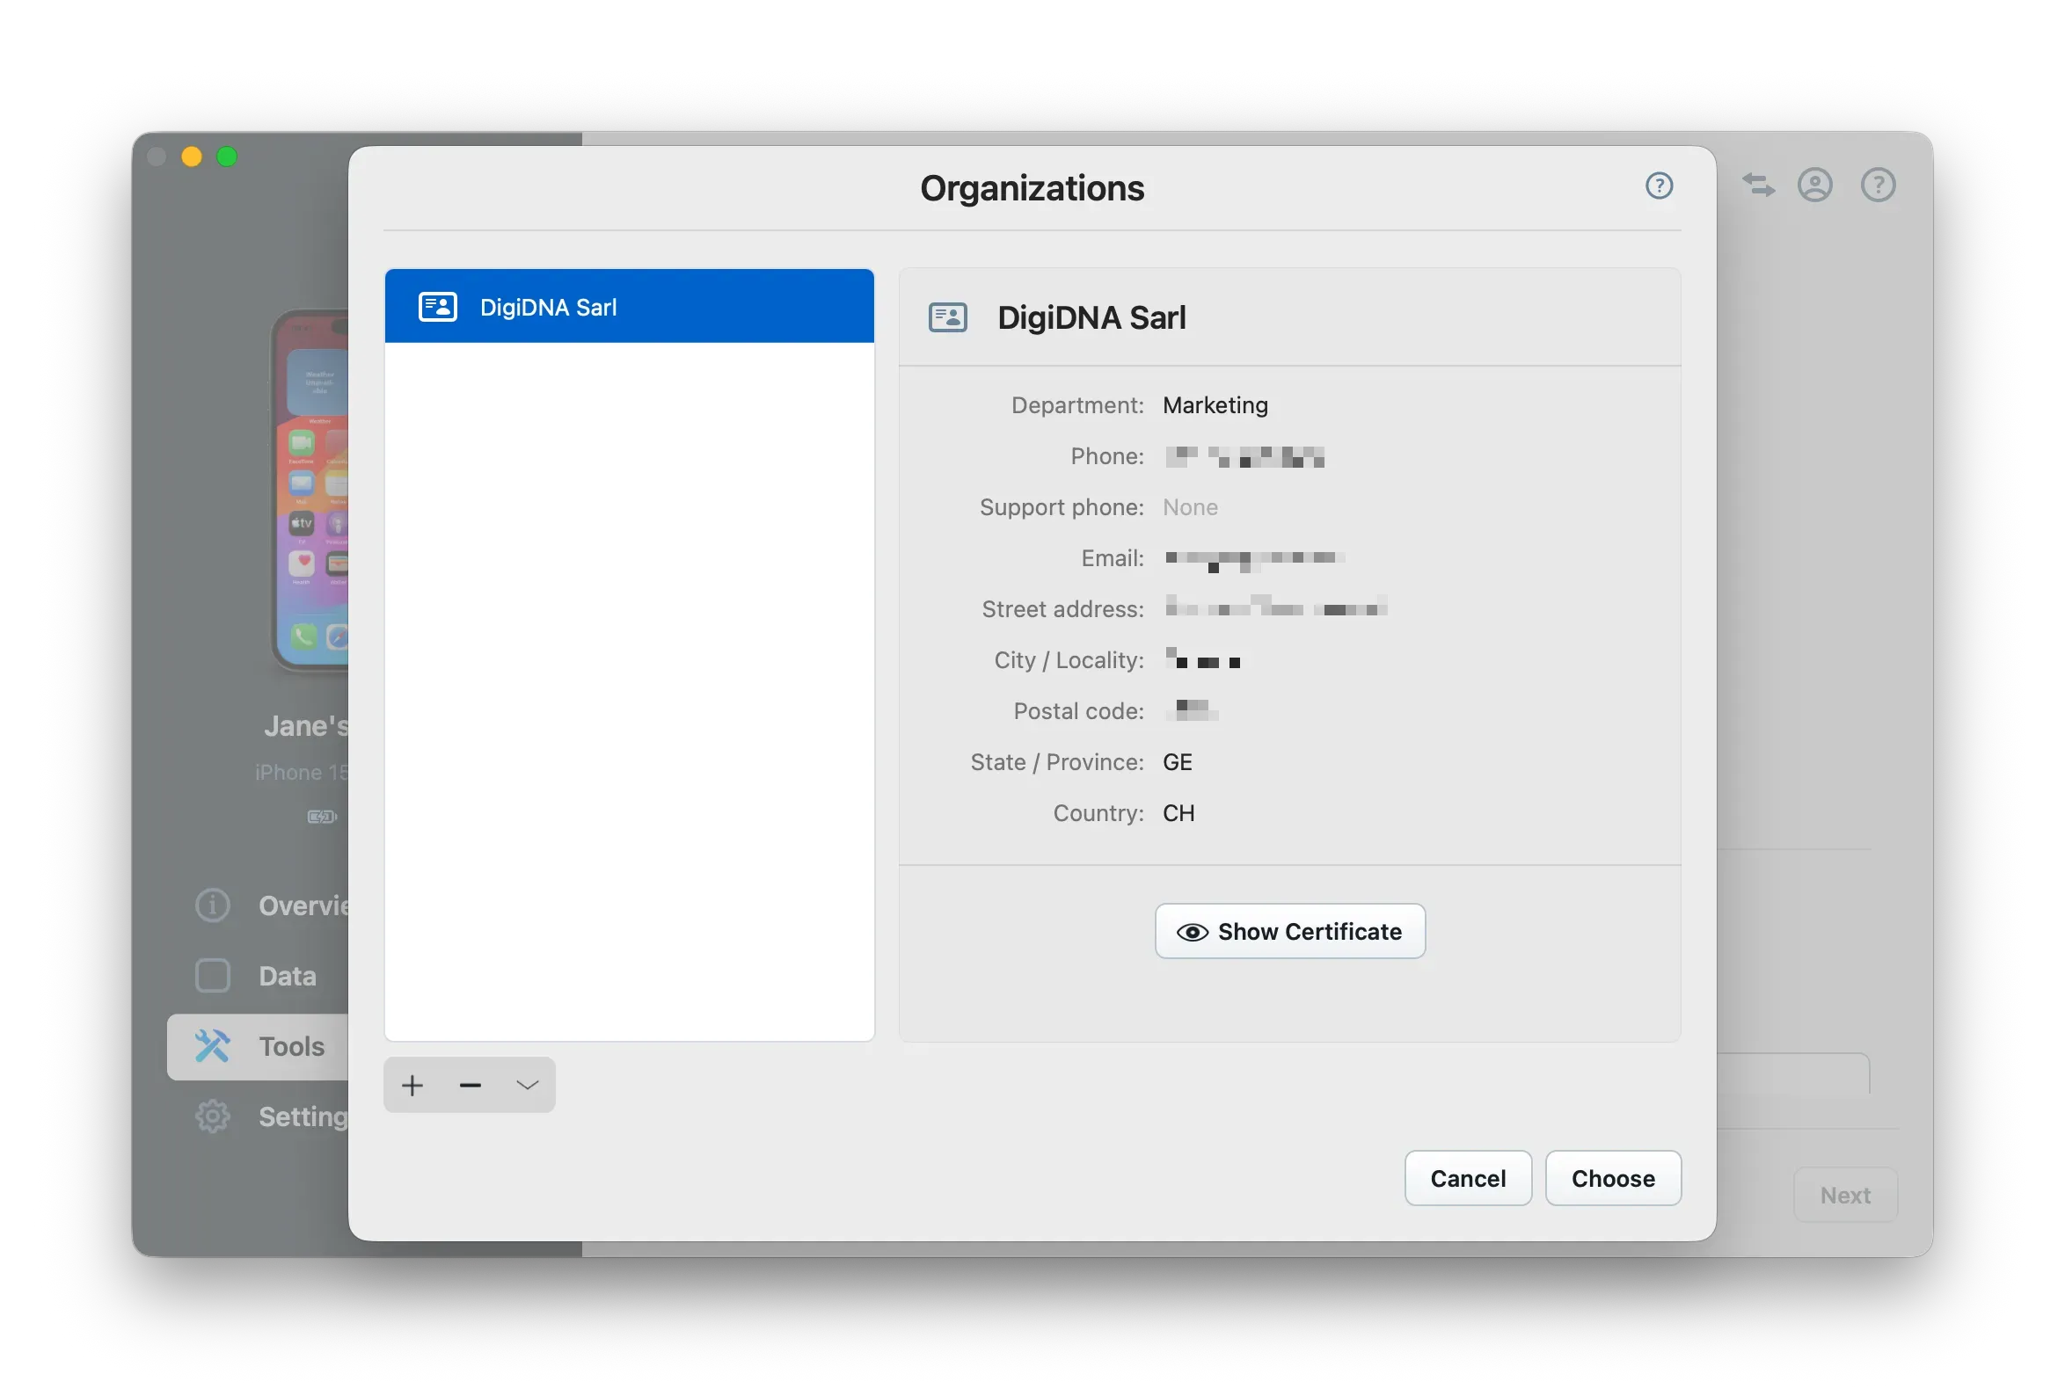Open the Settings gear icon in the sidebar
Image resolution: width=2065 pixels, height=1389 pixels.
pos(212,1116)
